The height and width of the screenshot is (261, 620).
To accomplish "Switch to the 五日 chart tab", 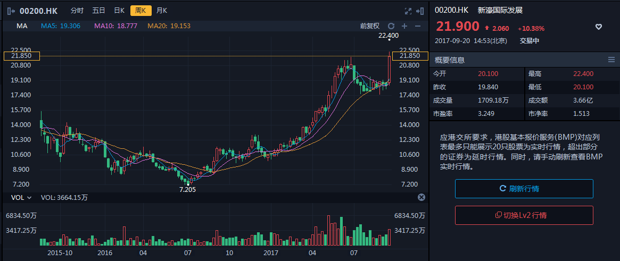I will tap(98, 11).
